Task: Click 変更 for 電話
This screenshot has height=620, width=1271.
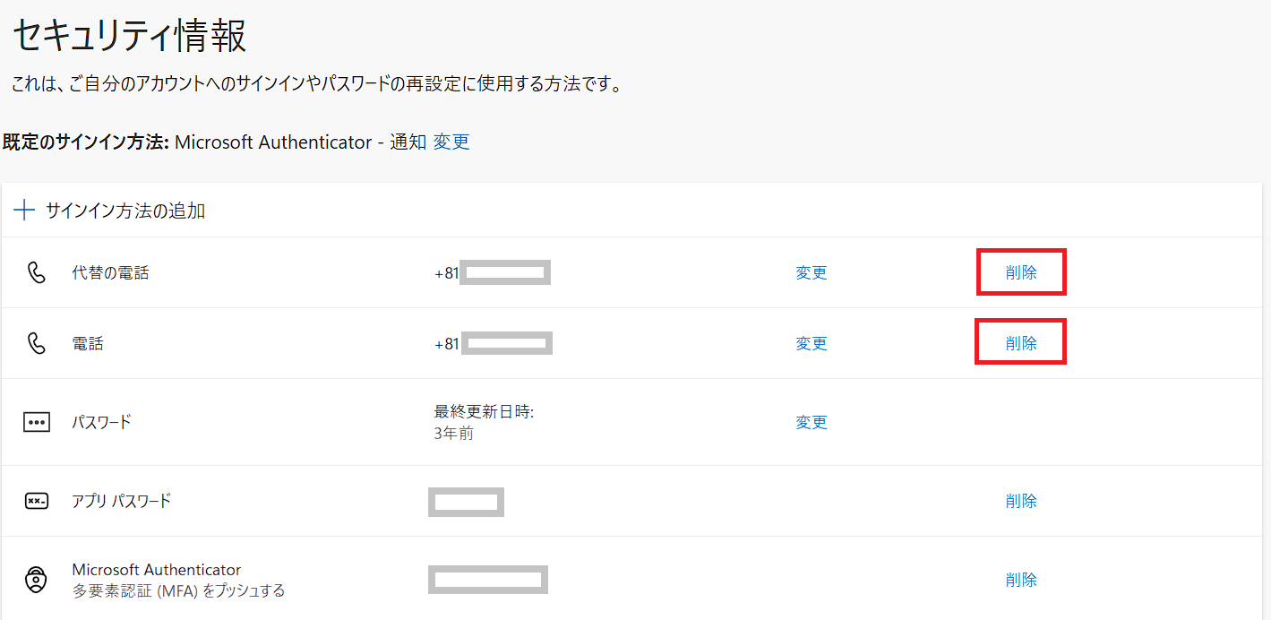Action: [x=812, y=343]
